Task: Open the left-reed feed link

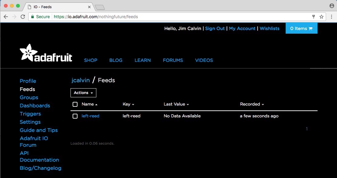Action: (91, 116)
